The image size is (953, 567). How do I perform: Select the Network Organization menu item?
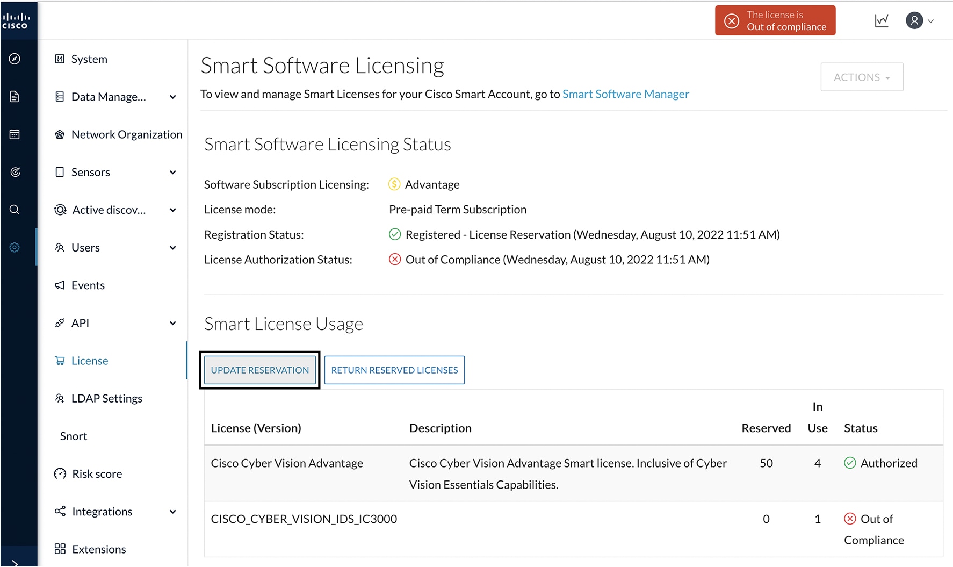(126, 134)
